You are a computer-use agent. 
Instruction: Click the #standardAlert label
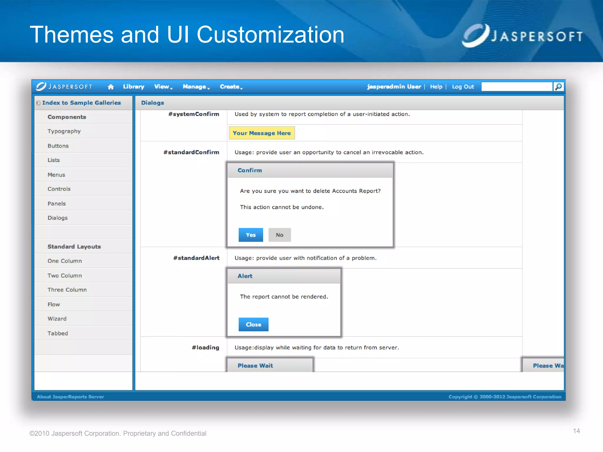[x=196, y=258]
